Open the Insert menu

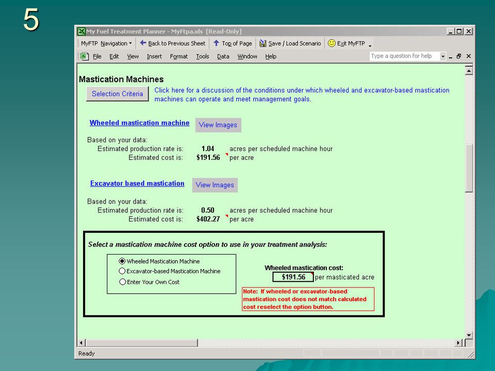[x=154, y=57]
